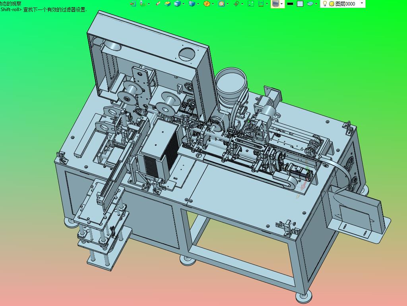407x306 pixels.
Task: Click the rotate center crosshair icon
Action: click(x=236, y=4)
